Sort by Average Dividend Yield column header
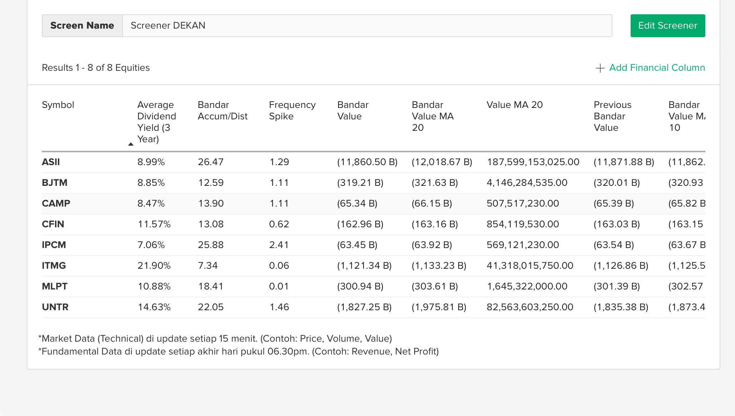This screenshot has height=416, width=735. click(157, 122)
